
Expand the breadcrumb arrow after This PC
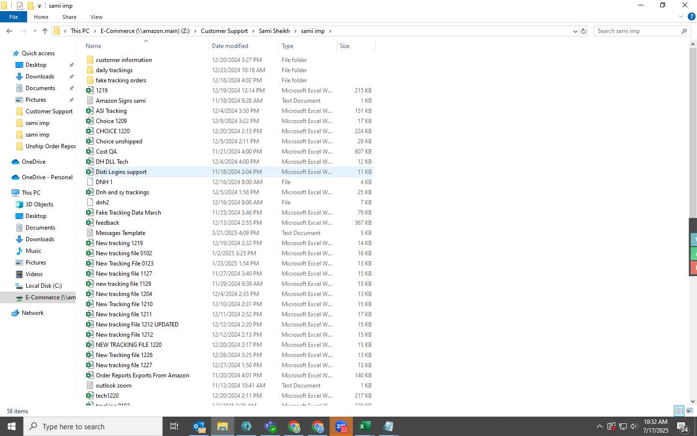pos(95,31)
